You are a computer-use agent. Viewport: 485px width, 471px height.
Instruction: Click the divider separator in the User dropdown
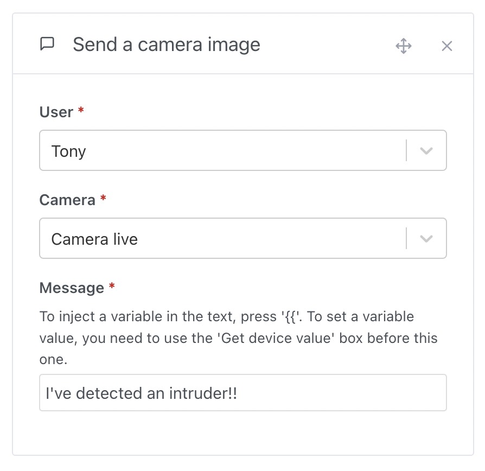(407, 150)
